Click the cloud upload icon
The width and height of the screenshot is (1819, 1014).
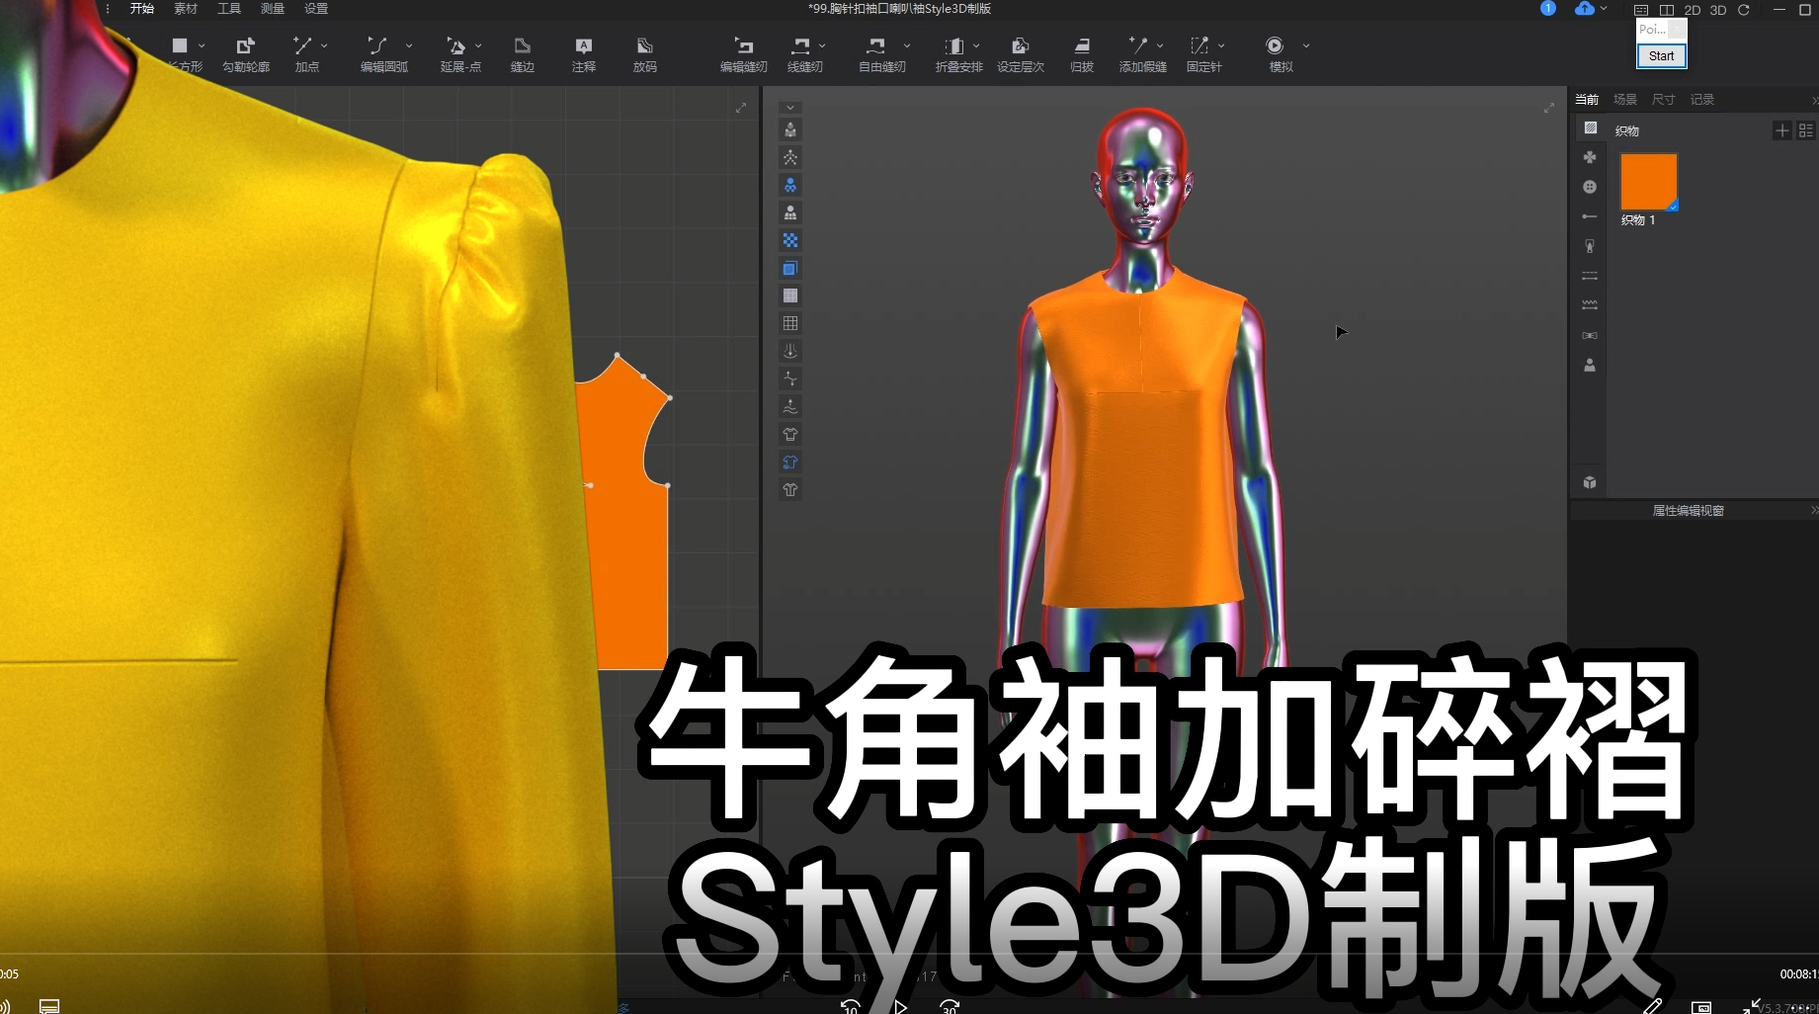(1585, 9)
